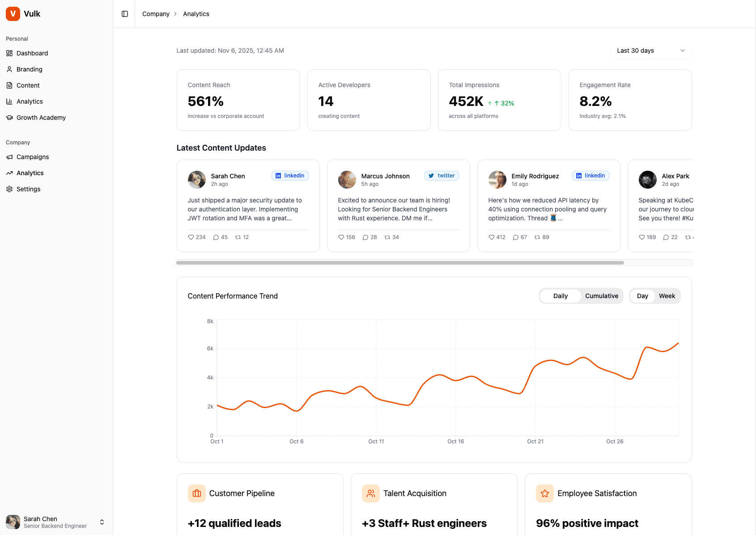Open the Last 30 days date range dropdown

(x=651, y=51)
